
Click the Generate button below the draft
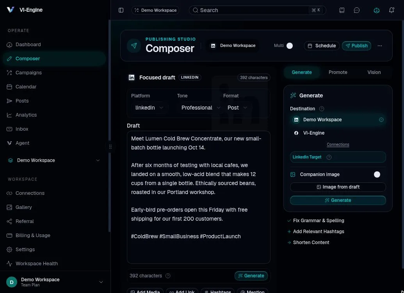251,276
